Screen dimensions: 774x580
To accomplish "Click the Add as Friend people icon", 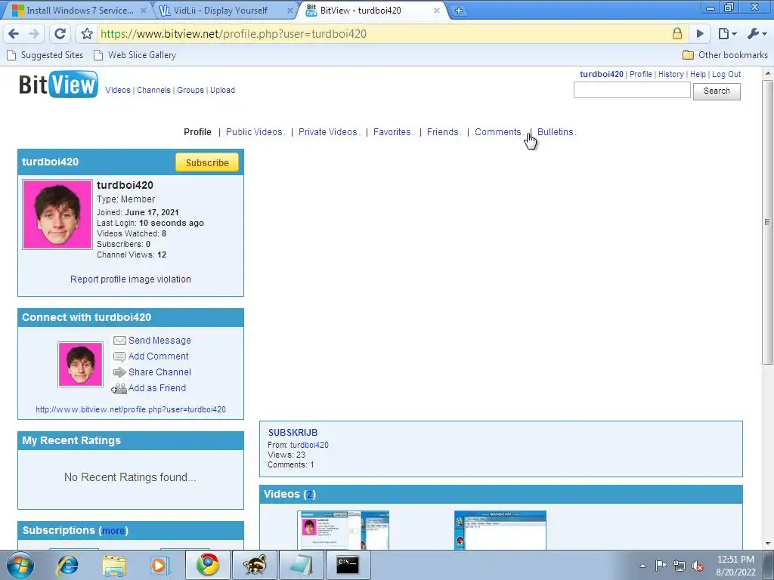I will (x=119, y=389).
